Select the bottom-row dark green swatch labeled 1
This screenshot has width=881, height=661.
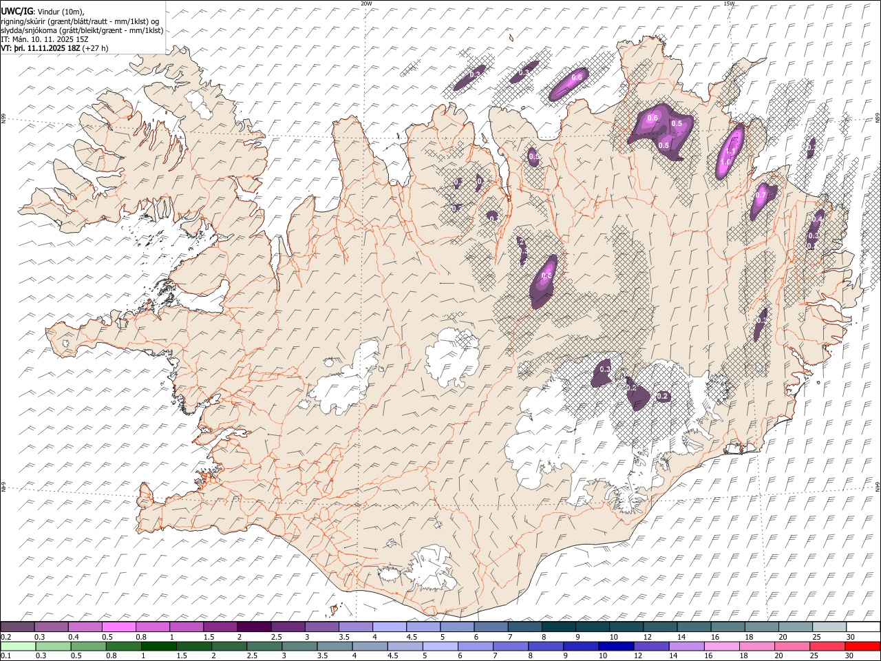158,646
